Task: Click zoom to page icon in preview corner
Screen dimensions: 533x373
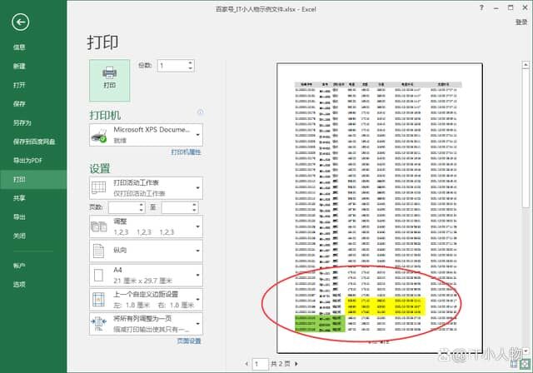Action: tap(525, 364)
